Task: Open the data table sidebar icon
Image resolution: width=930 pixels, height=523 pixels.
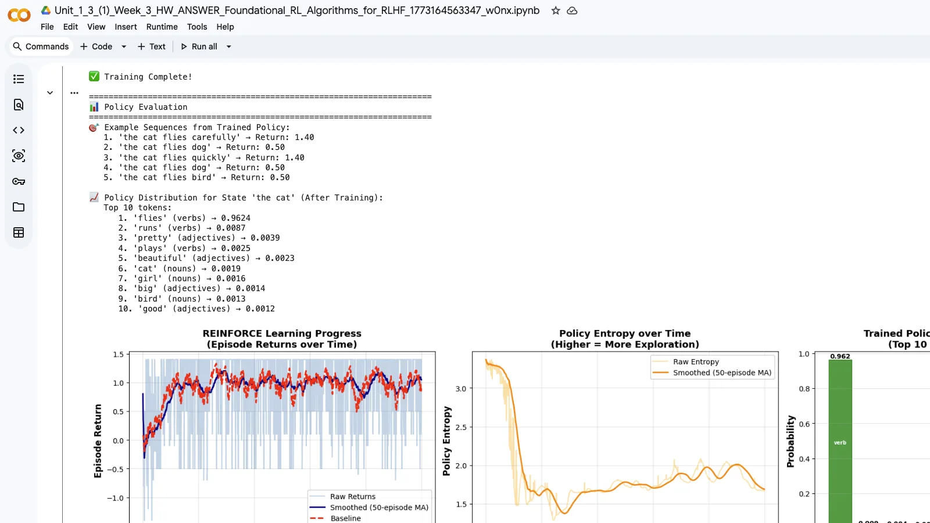Action: coord(19,232)
